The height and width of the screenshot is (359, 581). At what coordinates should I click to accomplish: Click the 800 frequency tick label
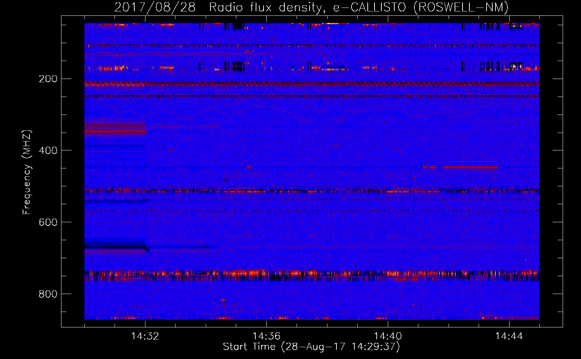(x=48, y=294)
